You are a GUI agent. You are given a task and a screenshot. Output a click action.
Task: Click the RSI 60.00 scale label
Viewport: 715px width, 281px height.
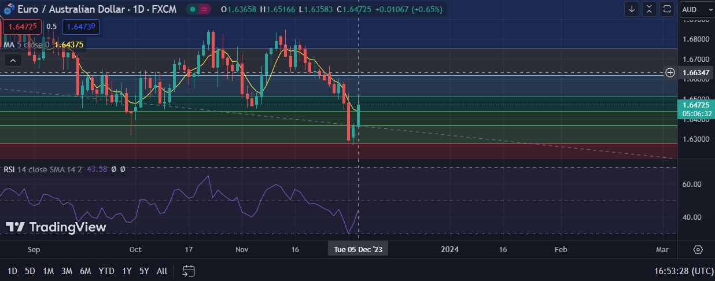click(x=692, y=184)
